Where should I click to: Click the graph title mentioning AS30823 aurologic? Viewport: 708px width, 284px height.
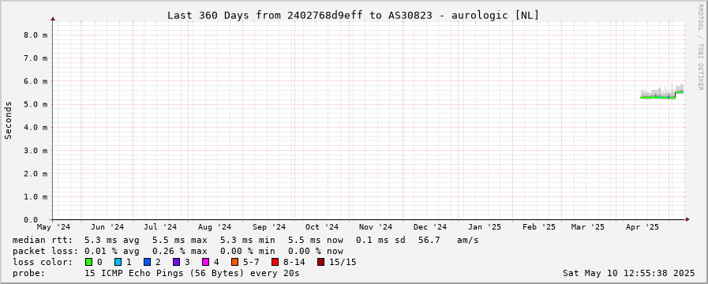(x=353, y=15)
